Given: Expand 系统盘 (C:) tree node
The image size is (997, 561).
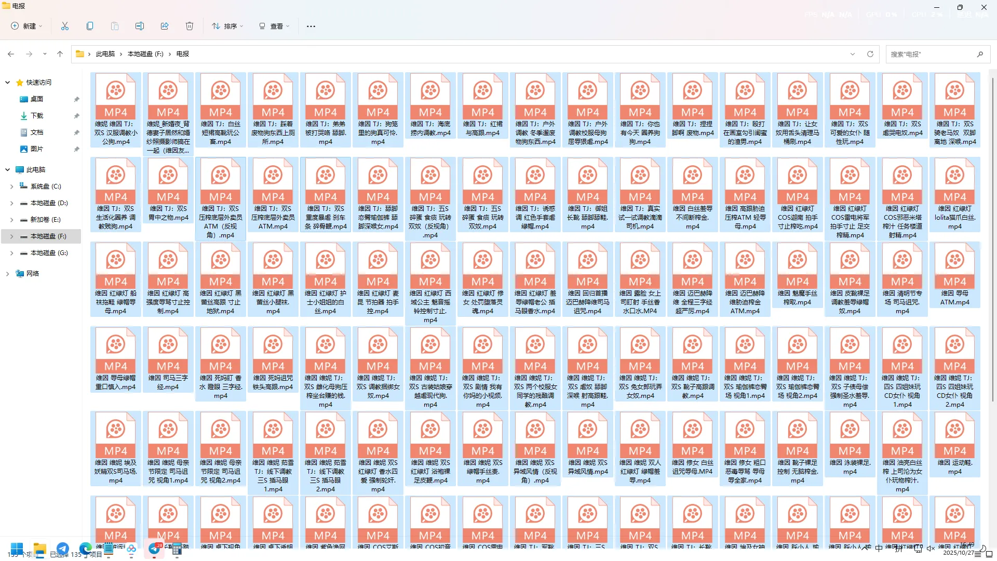Looking at the screenshot, I should 11,186.
